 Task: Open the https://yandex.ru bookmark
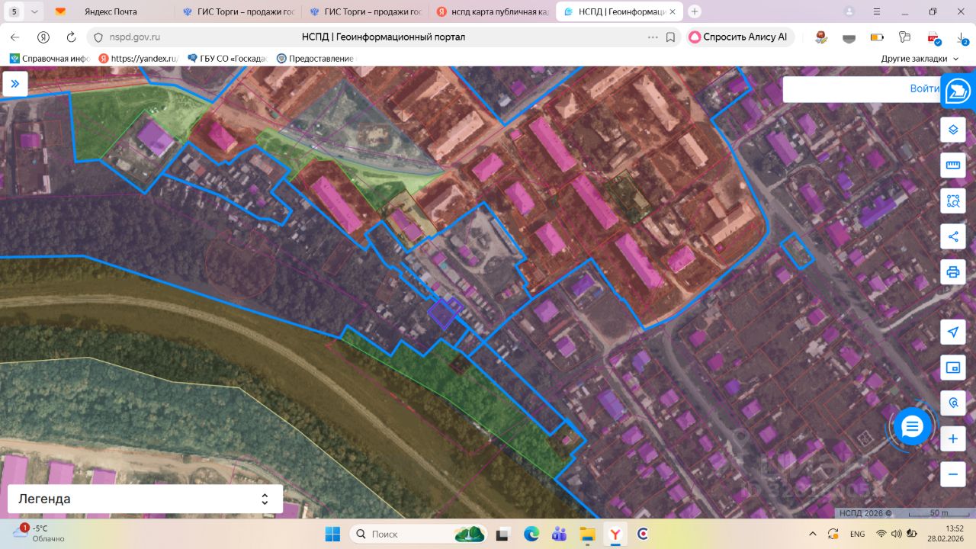coord(138,58)
